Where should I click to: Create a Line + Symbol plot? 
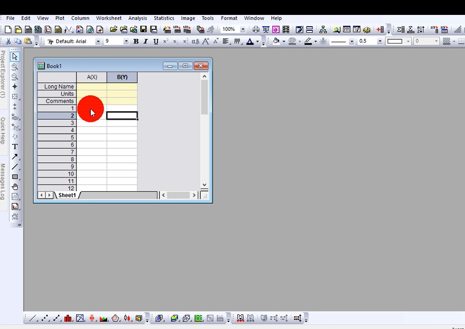pyautogui.click(x=56, y=318)
